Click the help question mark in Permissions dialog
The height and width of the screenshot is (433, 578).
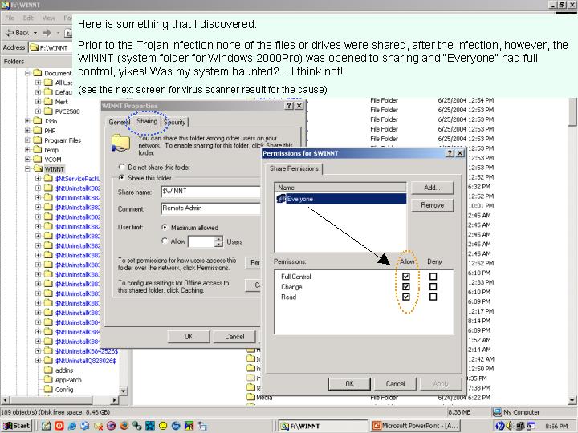point(450,153)
